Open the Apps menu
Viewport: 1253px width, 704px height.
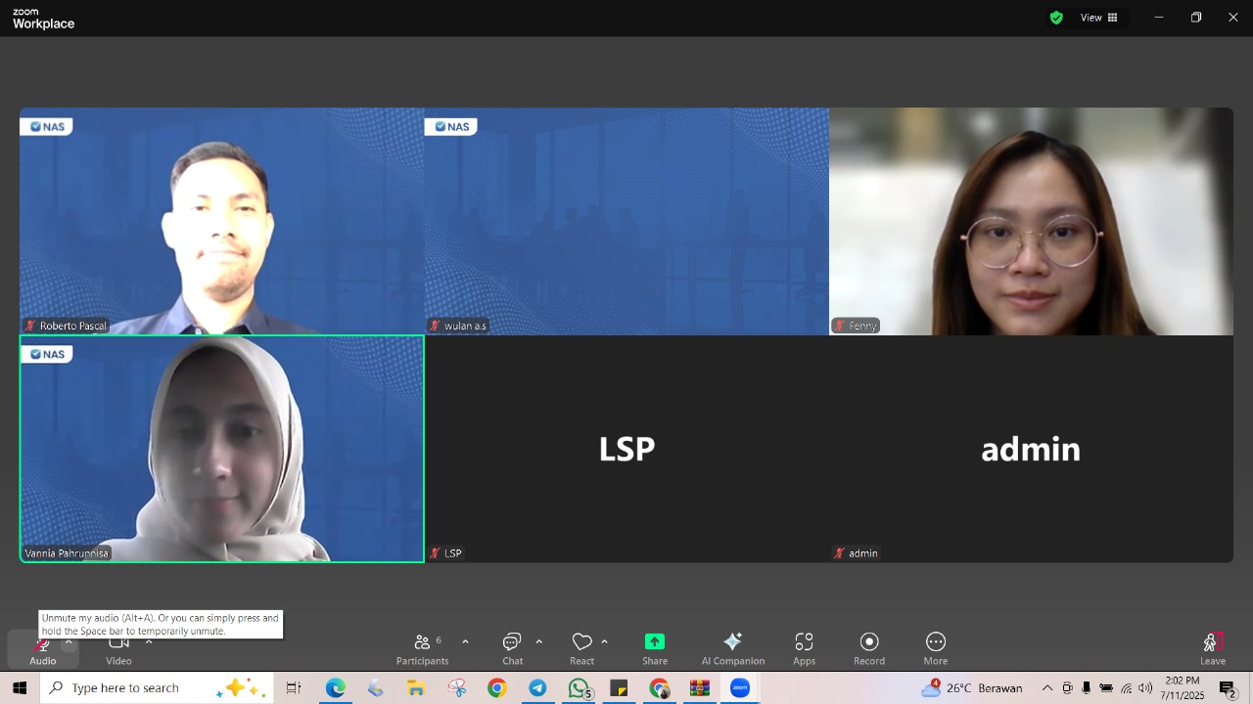804,648
